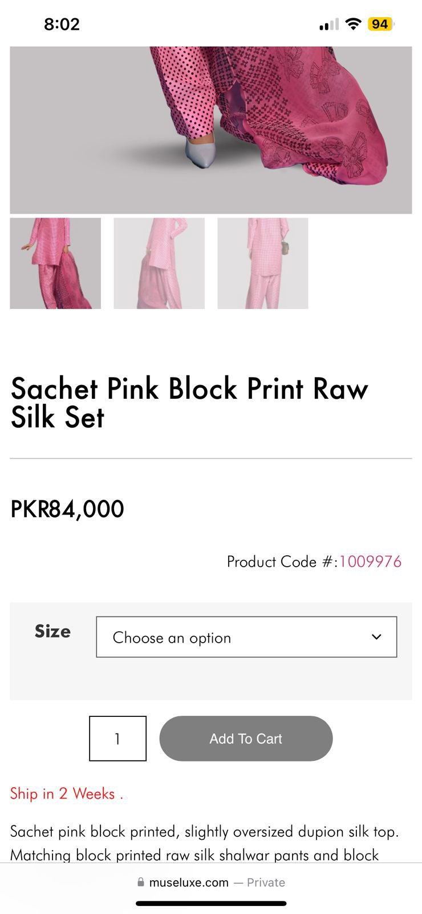Click the quantity input field
This screenshot has height=914, width=422.
[117, 739]
